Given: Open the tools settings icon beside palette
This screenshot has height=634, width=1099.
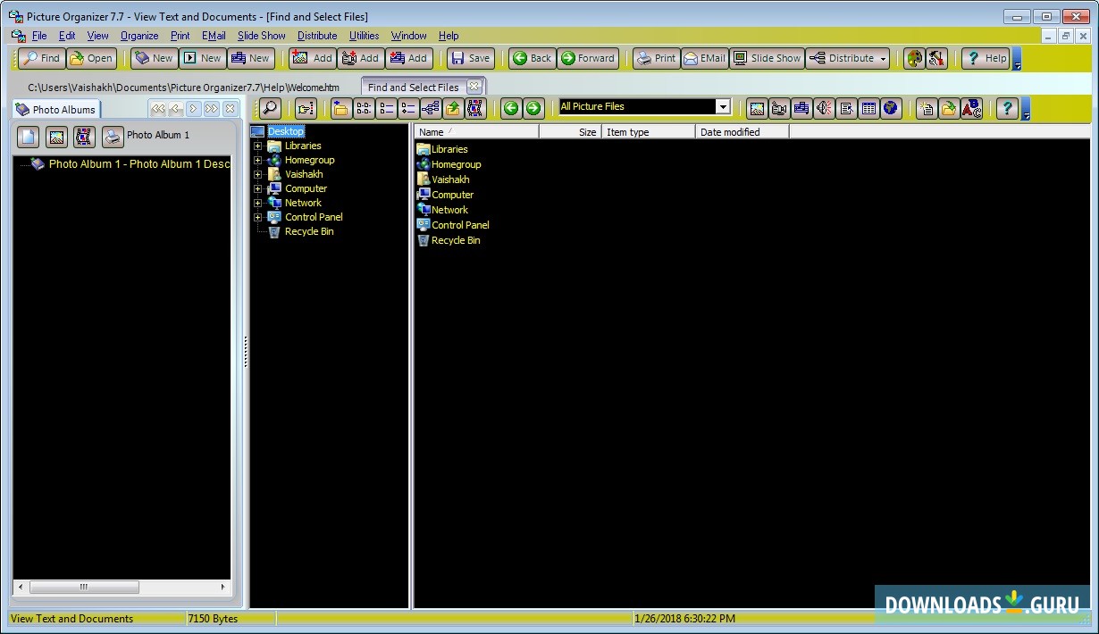Looking at the screenshot, I should pos(936,58).
